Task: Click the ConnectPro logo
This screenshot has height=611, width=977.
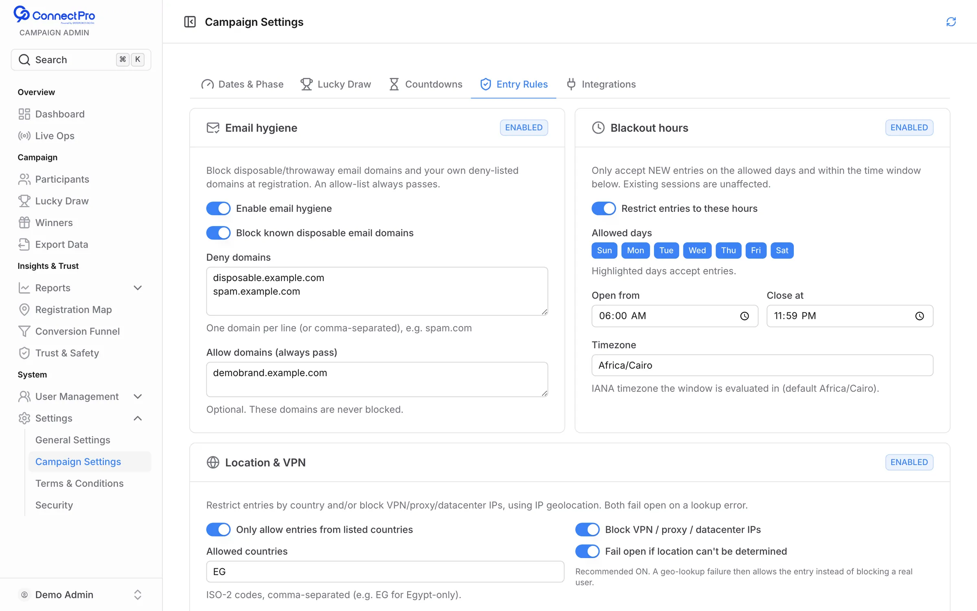Action: coord(54,15)
